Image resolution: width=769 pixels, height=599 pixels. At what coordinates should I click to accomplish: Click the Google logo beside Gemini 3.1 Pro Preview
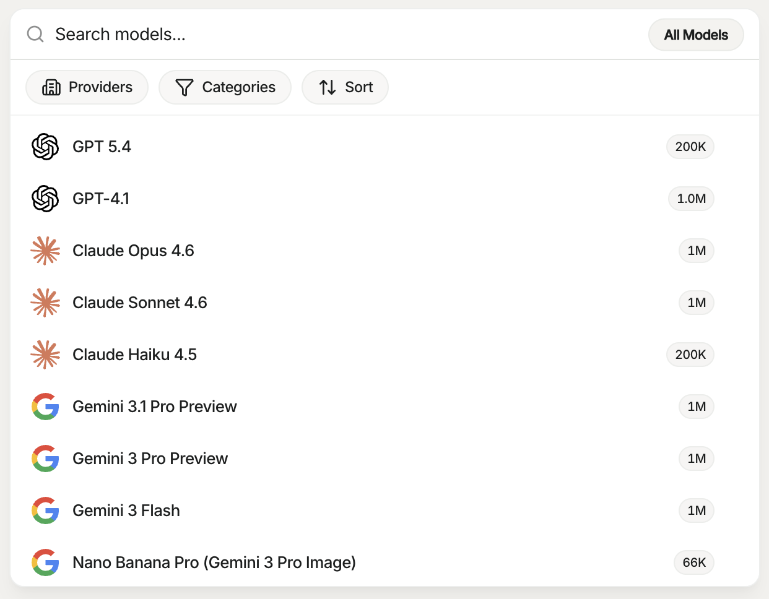point(45,407)
